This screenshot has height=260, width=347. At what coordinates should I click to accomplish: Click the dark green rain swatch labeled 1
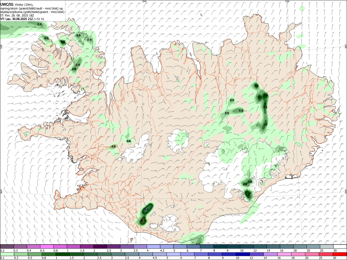[x=62, y=254]
